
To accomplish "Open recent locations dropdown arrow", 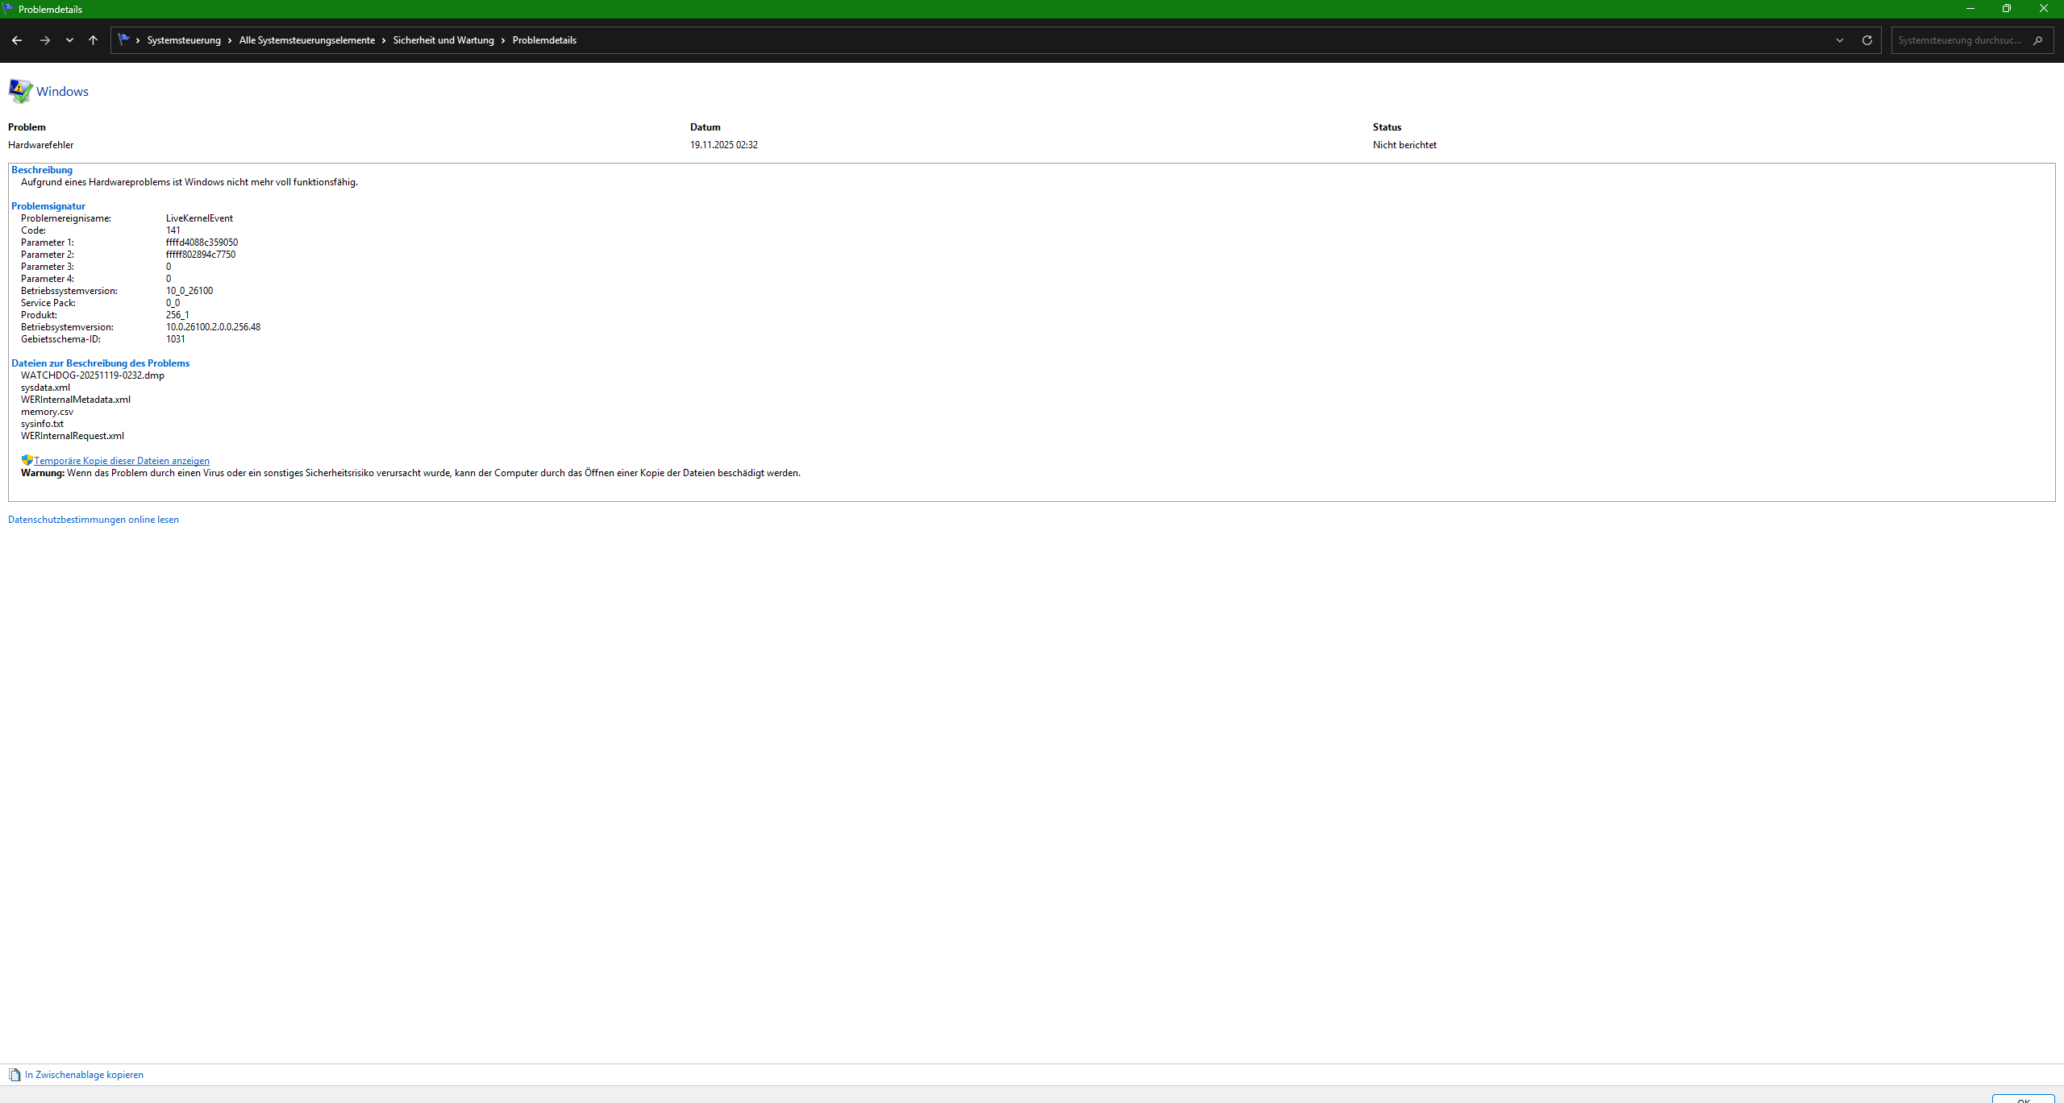I will (x=69, y=40).
